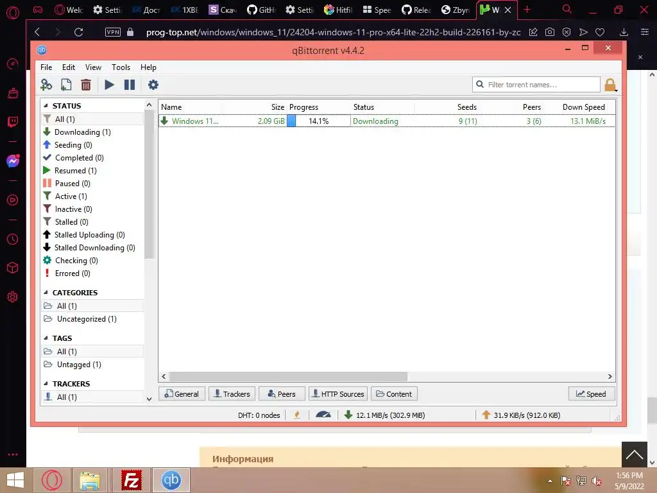Switch to the HTTP Sources tab

(x=338, y=394)
